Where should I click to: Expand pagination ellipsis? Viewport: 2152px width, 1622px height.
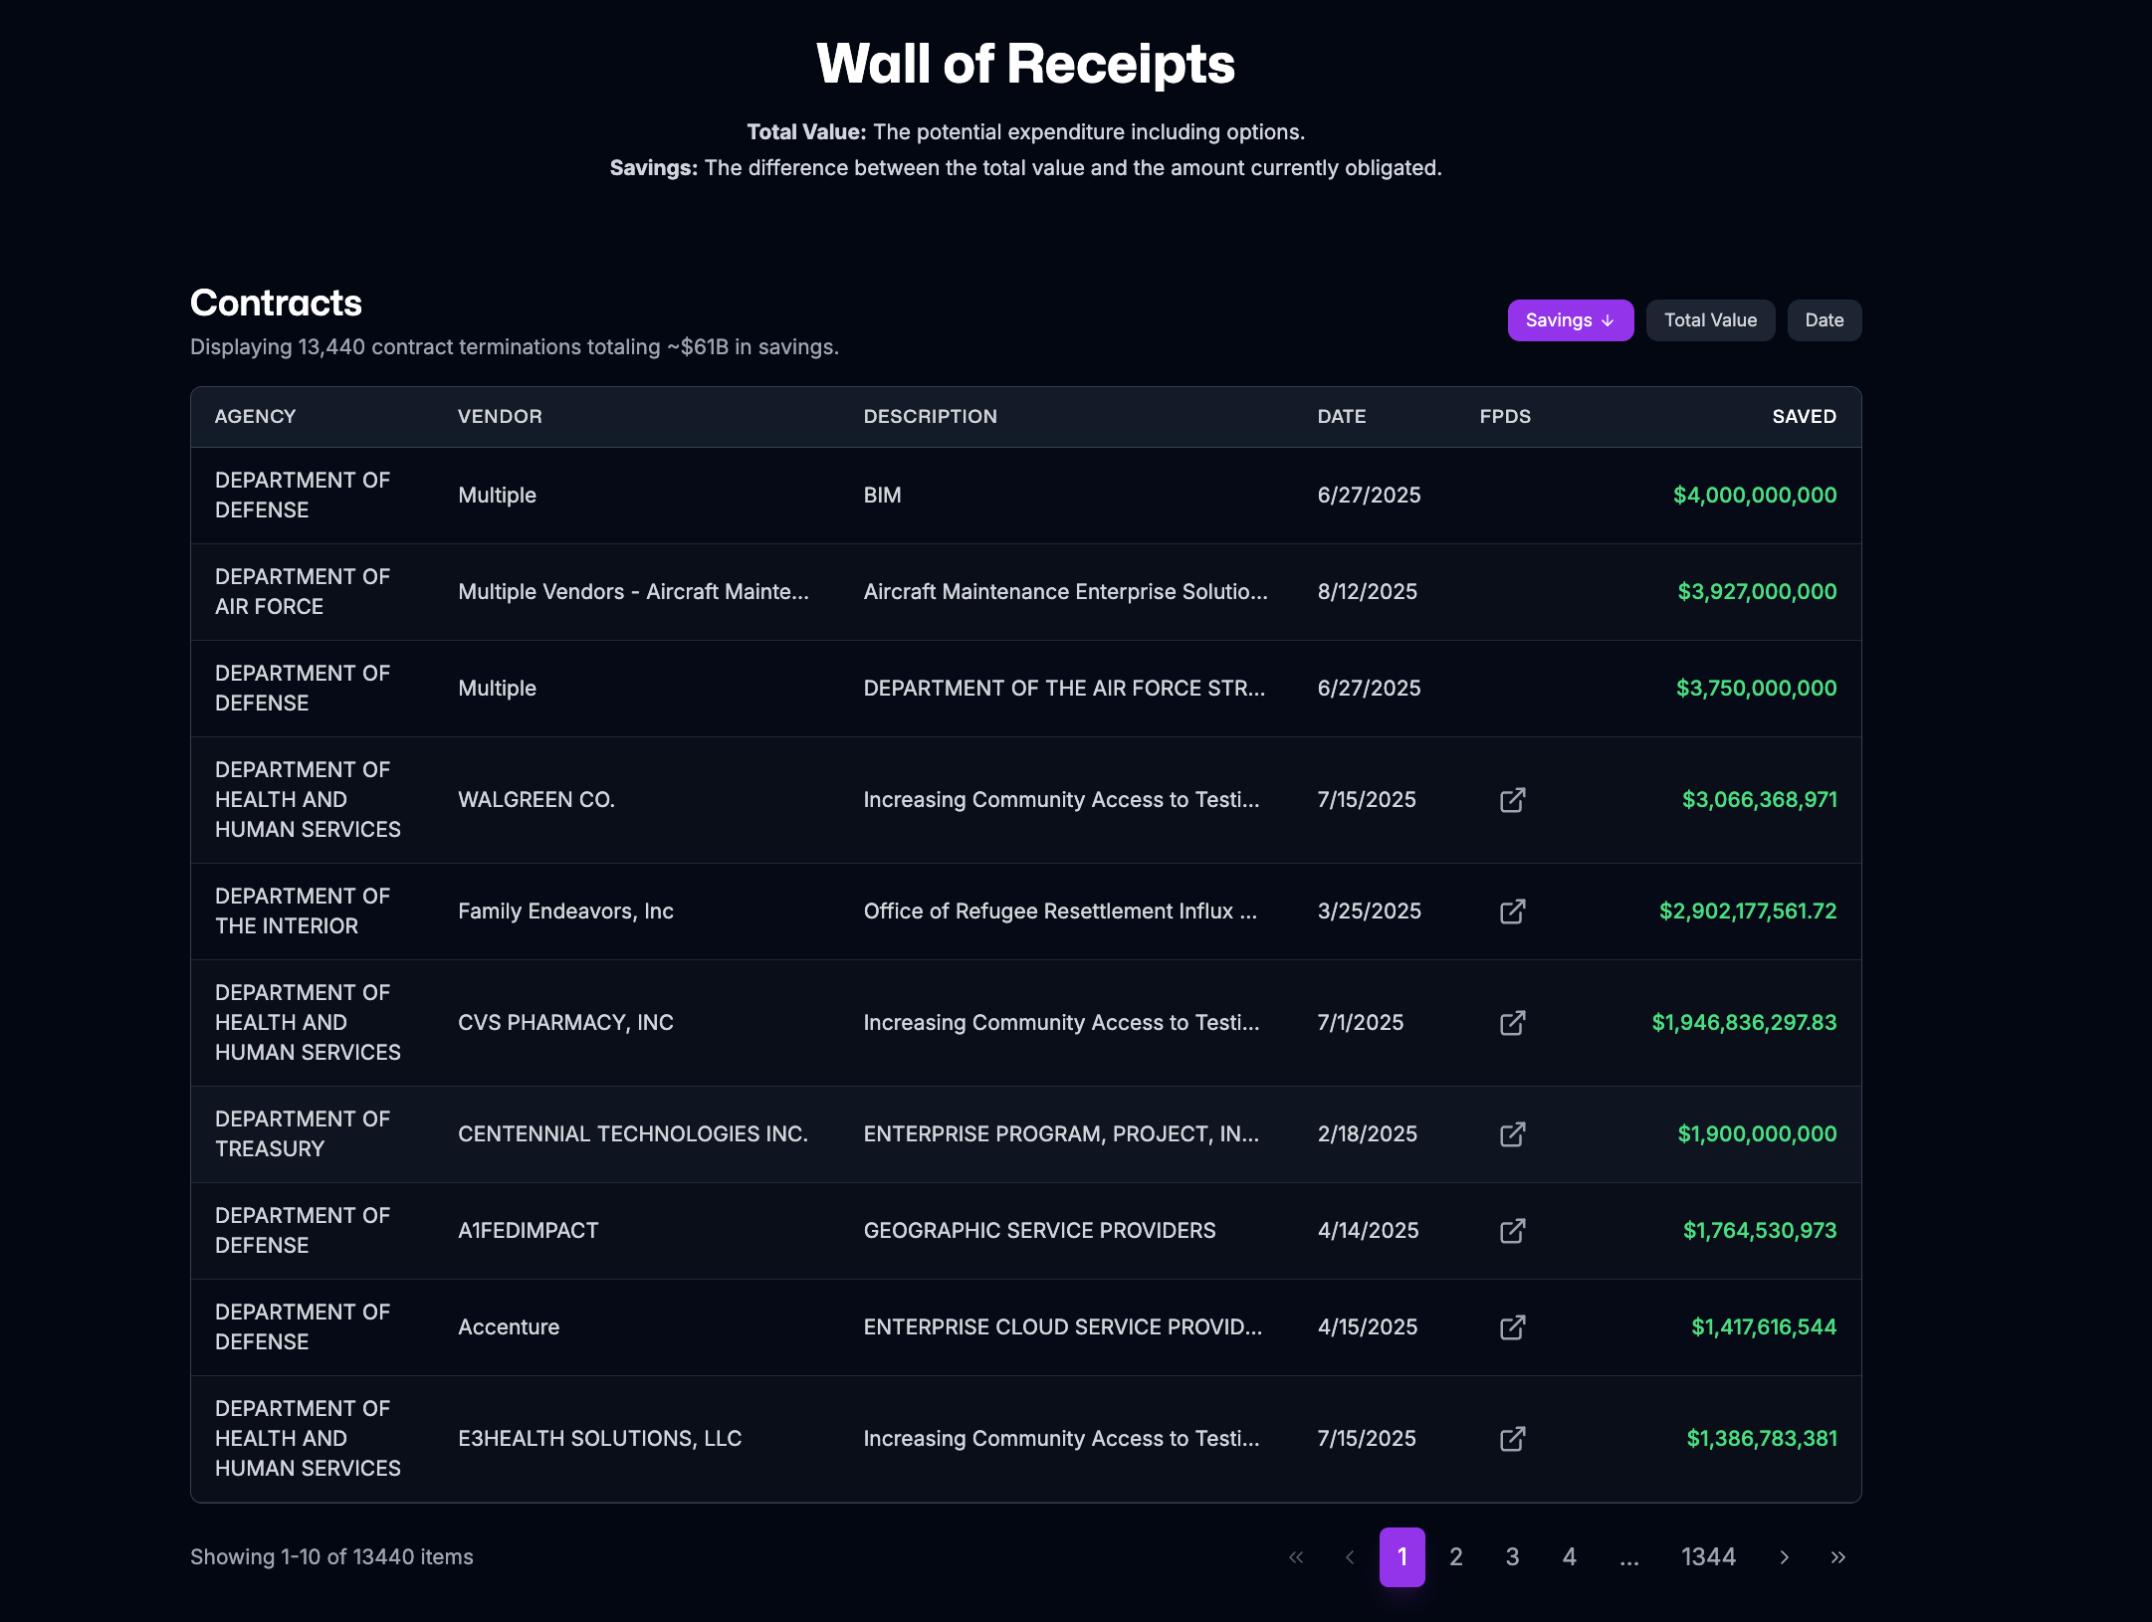click(x=1628, y=1557)
